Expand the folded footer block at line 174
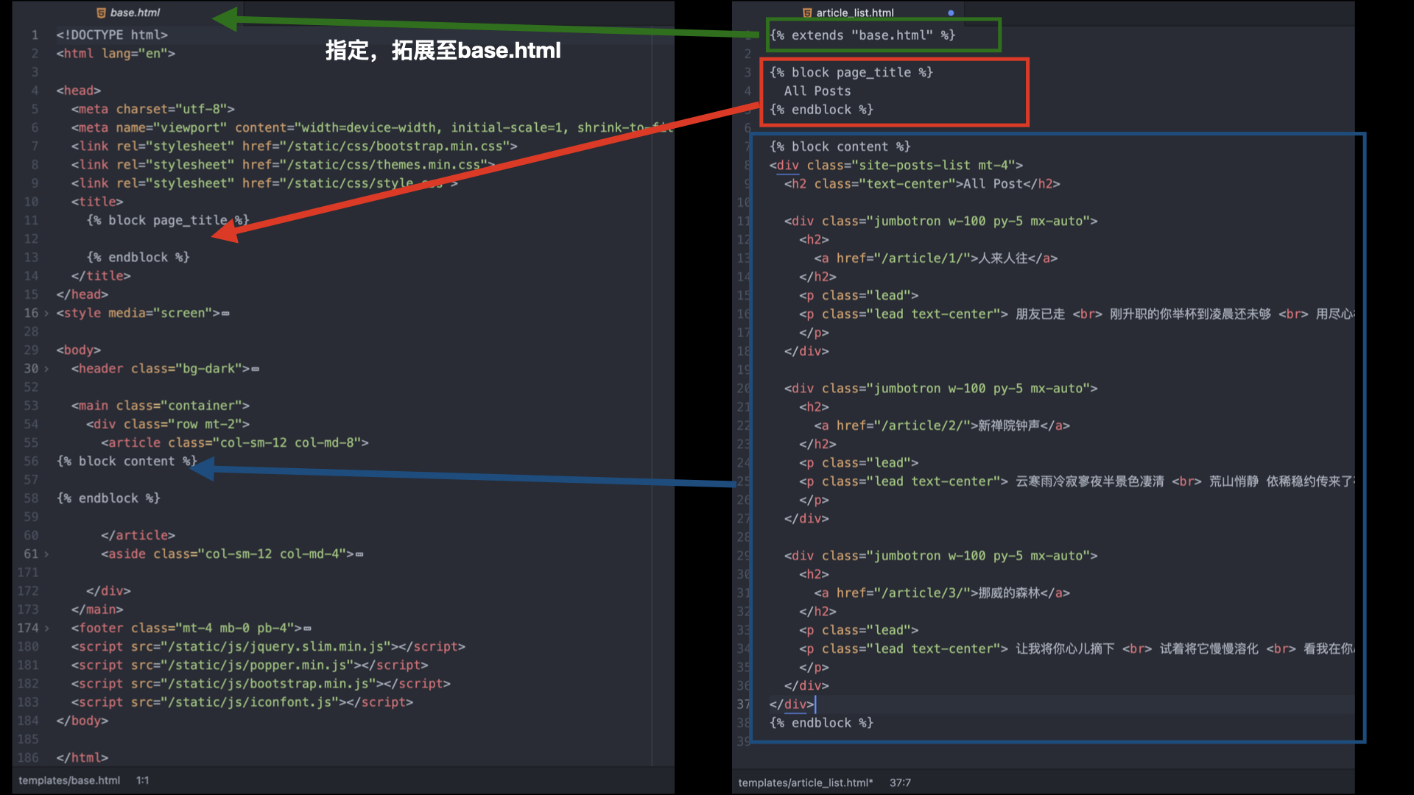The image size is (1414, 795). coord(46,629)
